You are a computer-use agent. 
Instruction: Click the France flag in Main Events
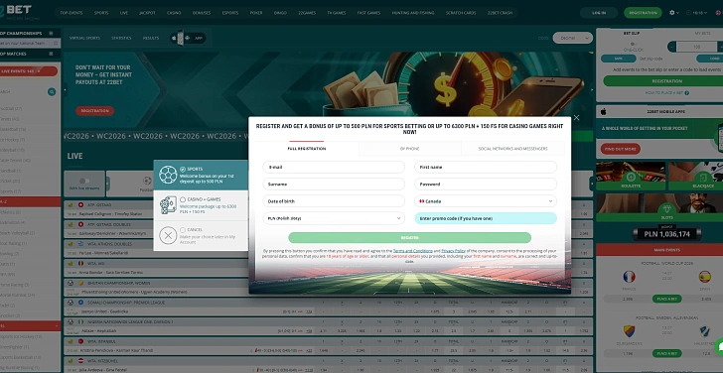(x=629, y=277)
